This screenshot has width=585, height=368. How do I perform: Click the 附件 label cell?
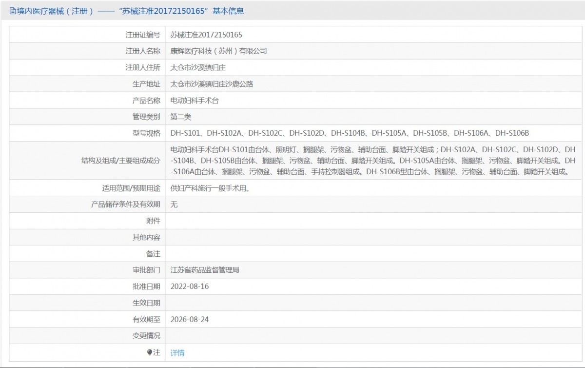pos(87,221)
